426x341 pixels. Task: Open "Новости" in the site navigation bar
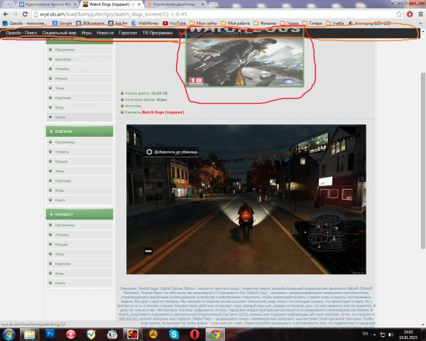(x=105, y=33)
